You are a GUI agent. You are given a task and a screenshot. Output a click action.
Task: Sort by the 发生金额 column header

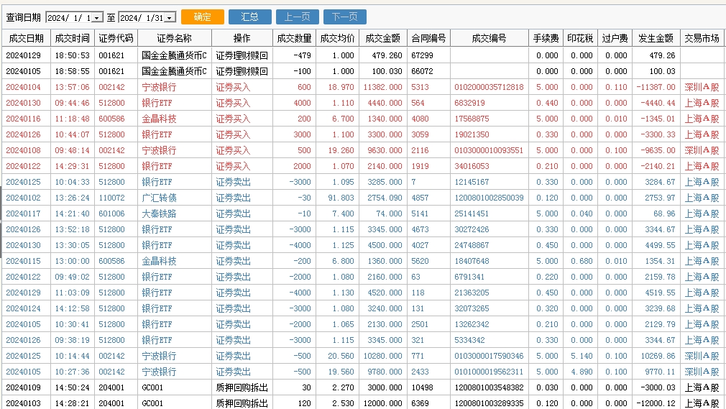[x=655, y=38]
